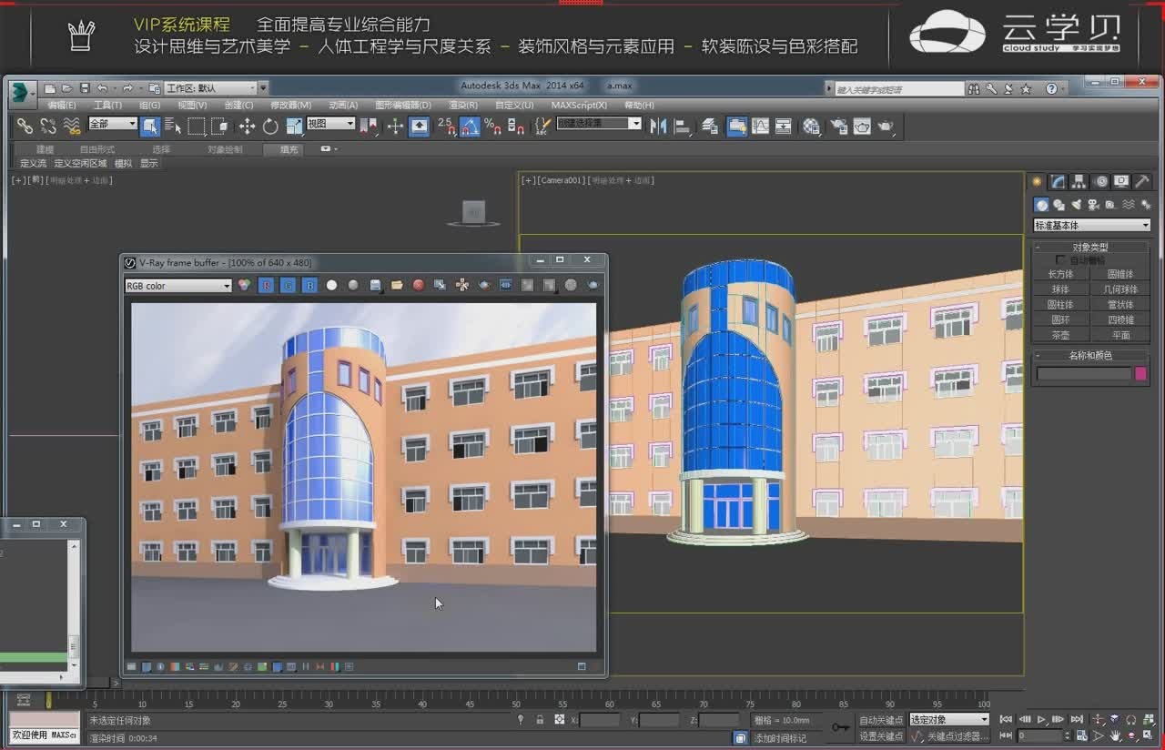This screenshot has width=1165, height=750.
Task: Open the magenta object color swatch
Action: click(x=1141, y=374)
